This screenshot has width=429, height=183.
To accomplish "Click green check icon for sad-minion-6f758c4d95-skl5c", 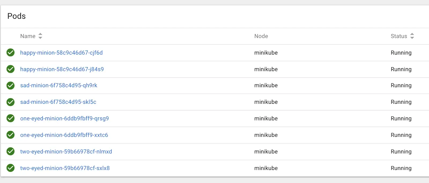I will point(10,102).
